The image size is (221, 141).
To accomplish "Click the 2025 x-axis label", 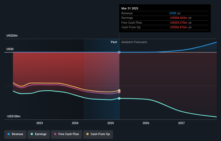I will point(111,123).
